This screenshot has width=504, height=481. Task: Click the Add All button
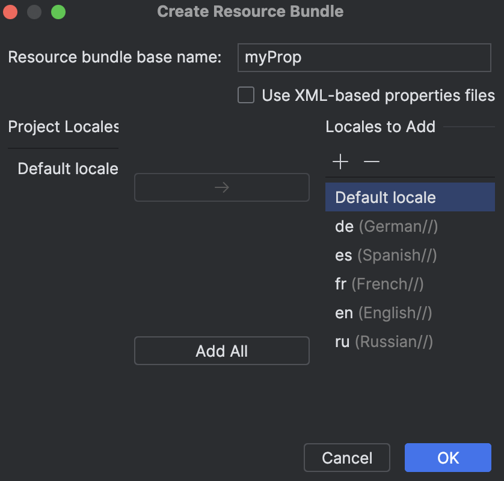221,351
